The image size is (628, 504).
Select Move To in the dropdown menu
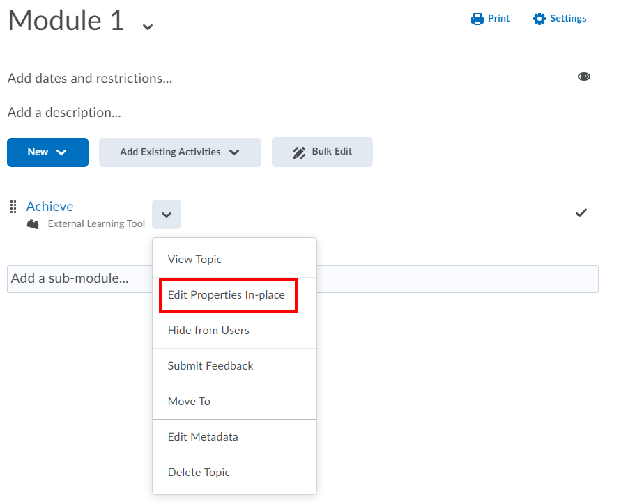(188, 401)
